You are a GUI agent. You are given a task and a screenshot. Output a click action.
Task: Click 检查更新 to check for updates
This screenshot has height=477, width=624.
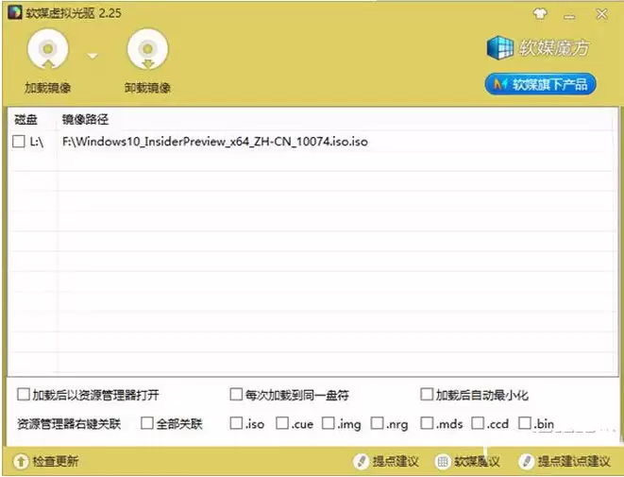pyautogui.click(x=46, y=462)
